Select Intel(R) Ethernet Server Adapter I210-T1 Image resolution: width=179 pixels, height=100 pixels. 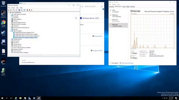tap(25, 33)
